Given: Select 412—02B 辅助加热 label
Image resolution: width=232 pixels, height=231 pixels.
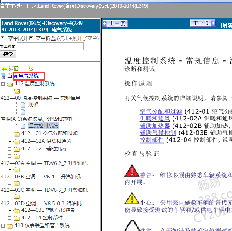Looking at the screenshot, I should 44,148.
